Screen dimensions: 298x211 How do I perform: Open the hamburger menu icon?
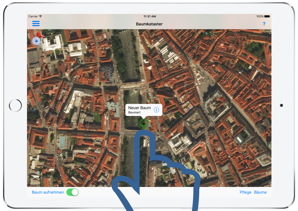click(x=36, y=24)
